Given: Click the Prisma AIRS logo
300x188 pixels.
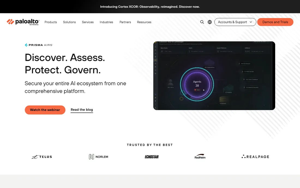Looking at the screenshot, I should coord(39,45).
